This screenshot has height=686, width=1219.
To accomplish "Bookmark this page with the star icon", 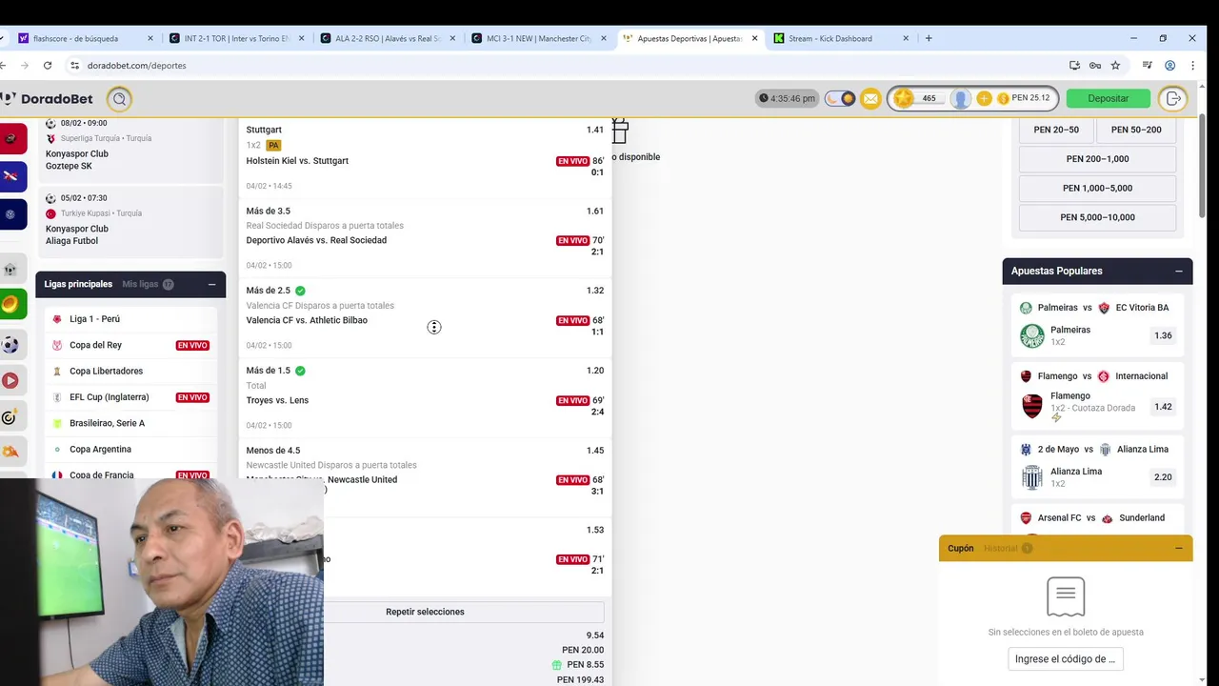I will (1115, 66).
